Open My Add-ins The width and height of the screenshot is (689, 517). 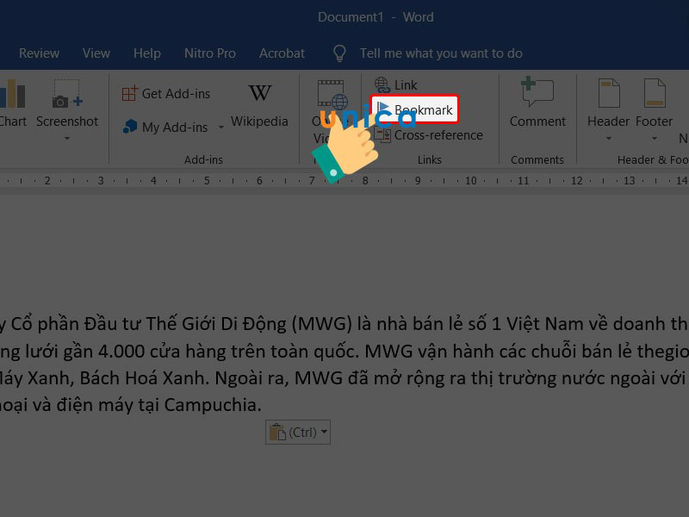pyautogui.click(x=165, y=127)
